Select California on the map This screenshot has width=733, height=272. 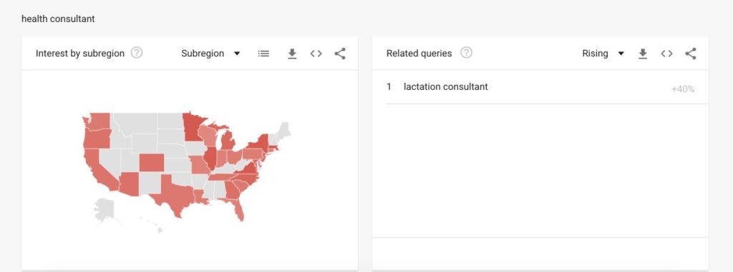coord(97,168)
